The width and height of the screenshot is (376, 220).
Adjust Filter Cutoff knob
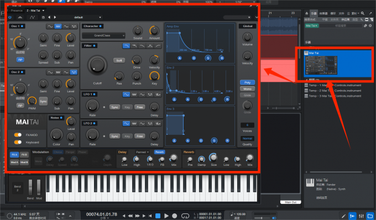[x=97, y=65]
